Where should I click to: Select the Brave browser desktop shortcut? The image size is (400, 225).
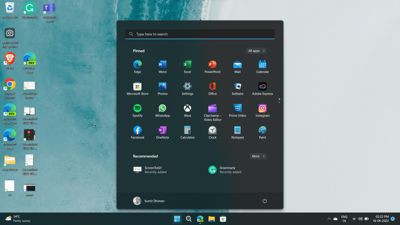pyautogui.click(x=10, y=61)
